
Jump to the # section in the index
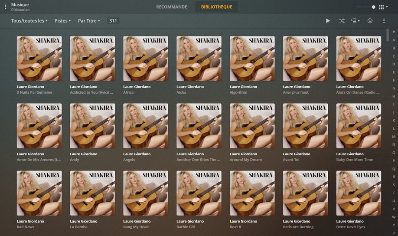point(394,32)
